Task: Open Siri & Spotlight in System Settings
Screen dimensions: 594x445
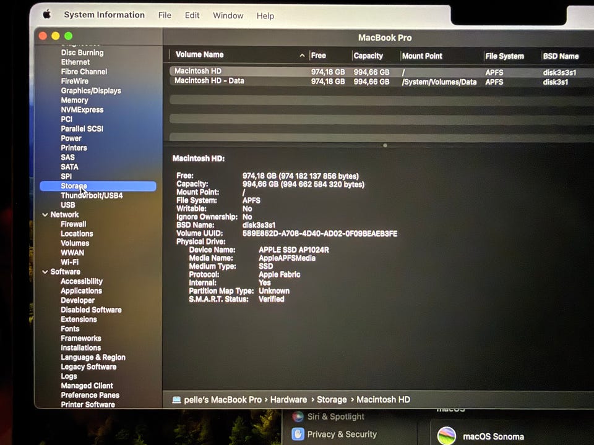Action: pos(335,417)
